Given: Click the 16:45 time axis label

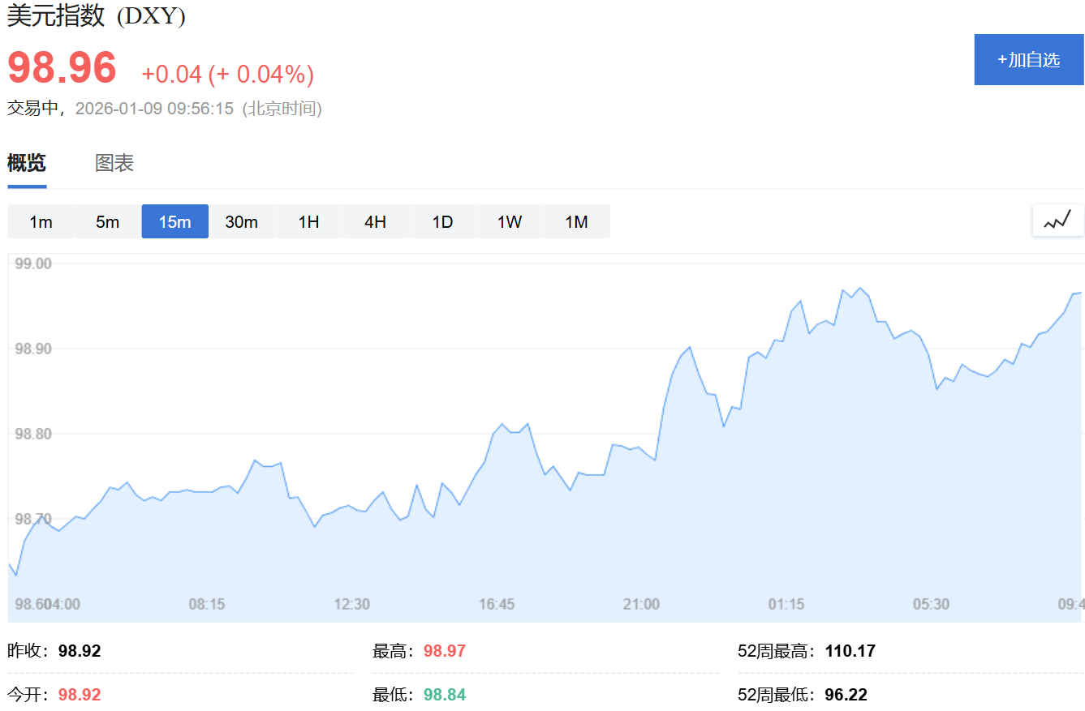Looking at the screenshot, I should (x=497, y=604).
